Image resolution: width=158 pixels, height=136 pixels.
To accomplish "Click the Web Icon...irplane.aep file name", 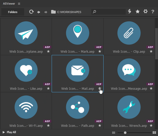I will click(26, 52).
